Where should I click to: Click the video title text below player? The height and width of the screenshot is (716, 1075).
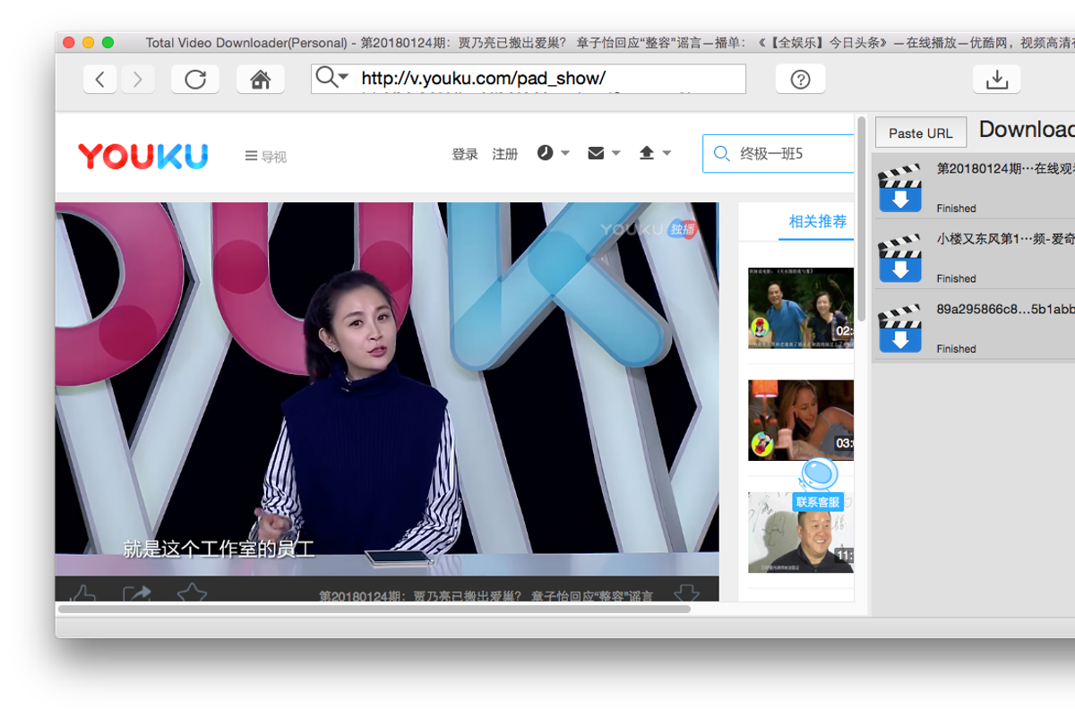click(x=486, y=595)
